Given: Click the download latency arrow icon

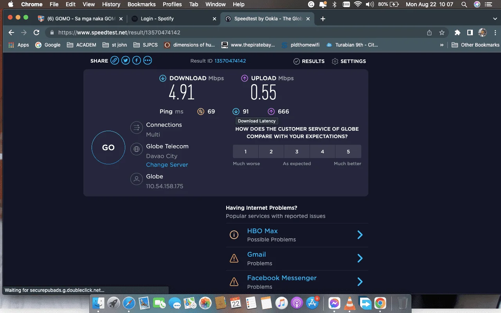Looking at the screenshot, I should pos(236,112).
